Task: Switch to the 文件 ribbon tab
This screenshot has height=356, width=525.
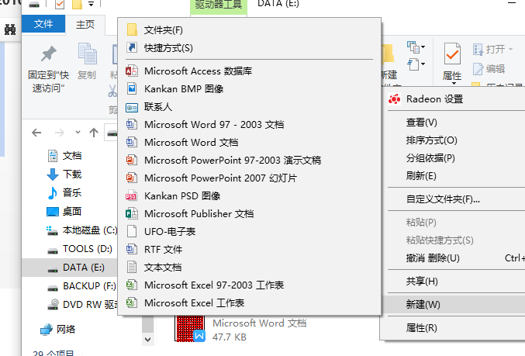Action: (43, 24)
